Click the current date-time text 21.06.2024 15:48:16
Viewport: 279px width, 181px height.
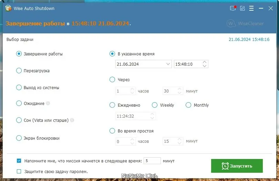(x=249, y=40)
